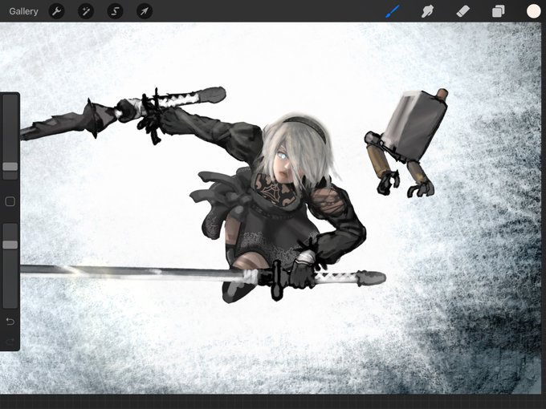
Task: Open the Layers panel
Action: point(499,11)
